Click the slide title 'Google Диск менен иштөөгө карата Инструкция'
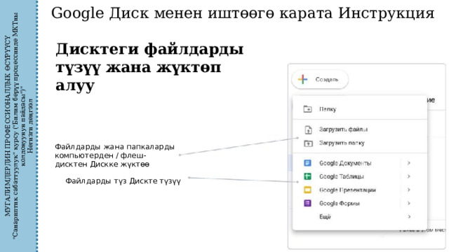The width and height of the screenshot is (449, 252). click(x=243, y=13)
